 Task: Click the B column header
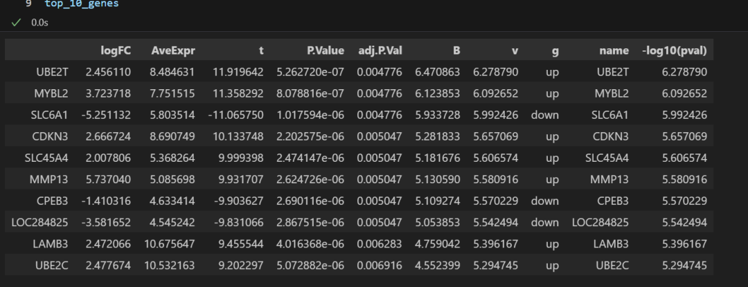coord(456,50)
